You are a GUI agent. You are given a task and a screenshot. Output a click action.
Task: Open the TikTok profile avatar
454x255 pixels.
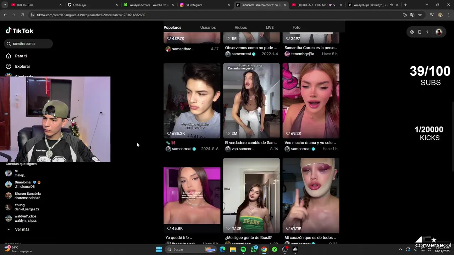[x=439, y=32]
